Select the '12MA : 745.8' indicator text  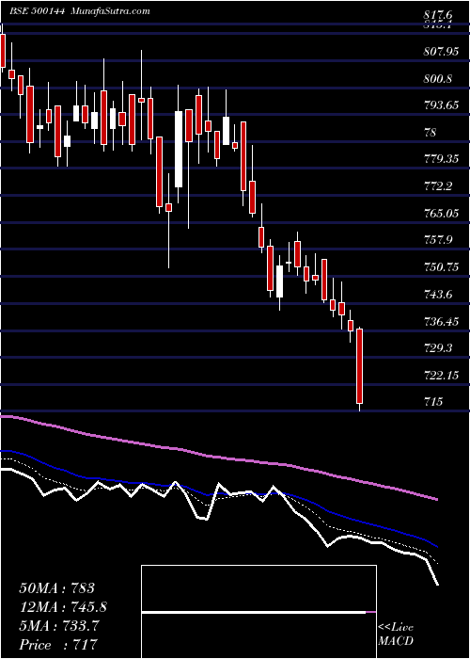click(x=63, y=607)
